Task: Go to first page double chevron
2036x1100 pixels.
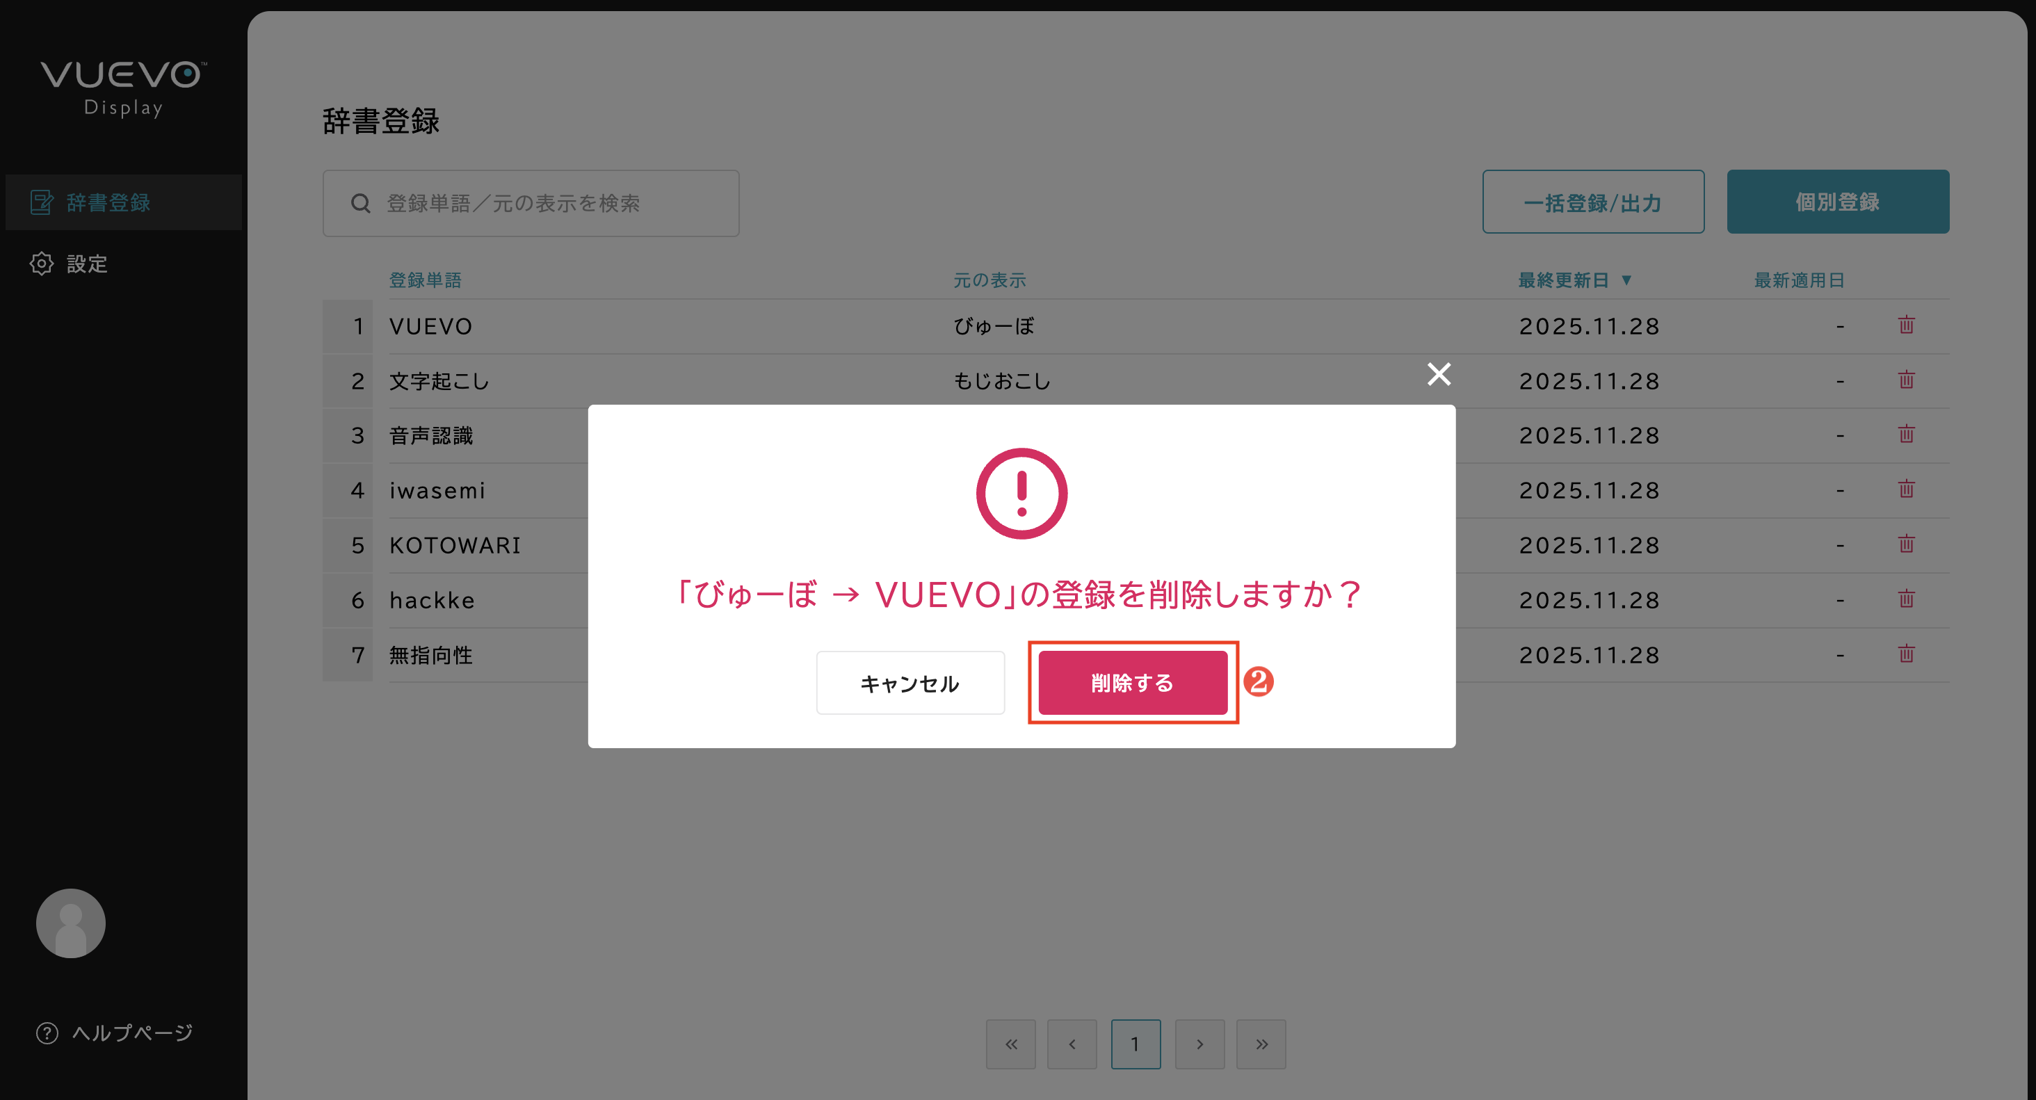Action: (1010, 1044)
